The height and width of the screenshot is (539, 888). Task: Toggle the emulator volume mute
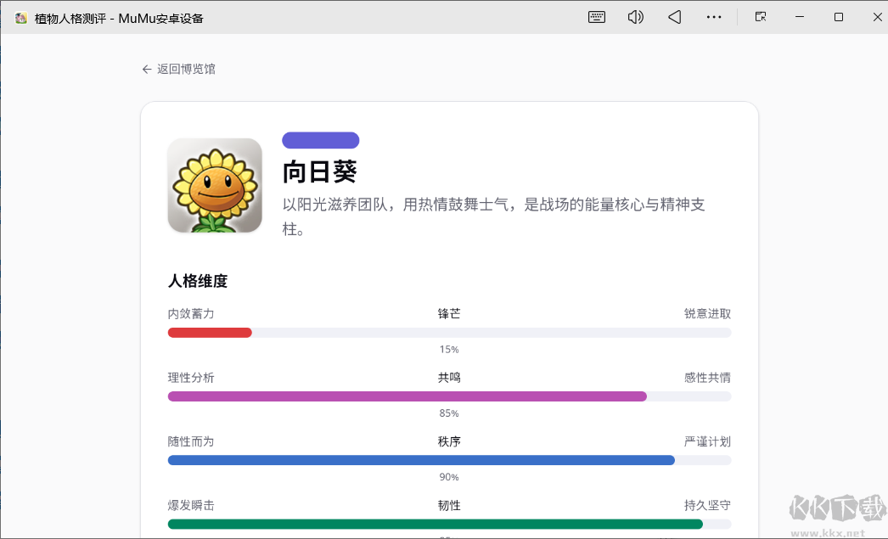click(636, 16)
